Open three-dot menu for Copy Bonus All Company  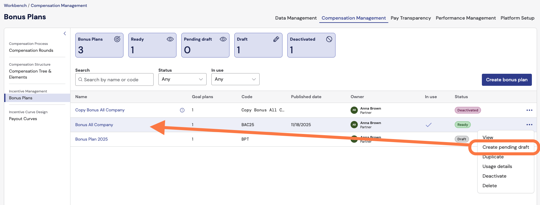point(529,110)
